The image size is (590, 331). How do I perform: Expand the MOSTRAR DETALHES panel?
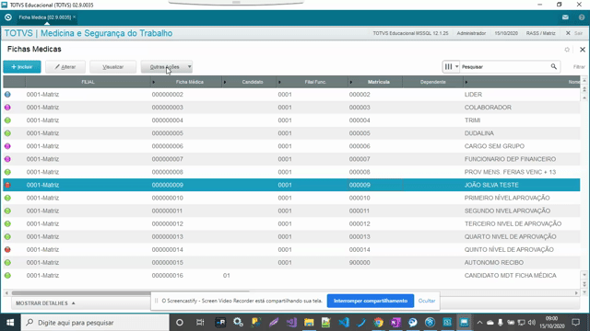45,303
